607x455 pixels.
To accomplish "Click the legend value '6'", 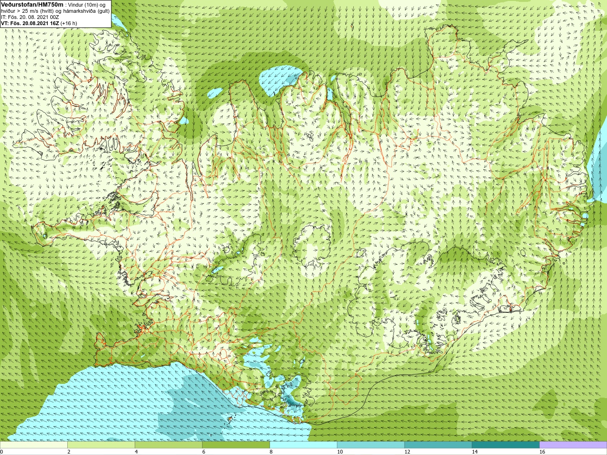I will pyautogui.click(x=203, y=452).
